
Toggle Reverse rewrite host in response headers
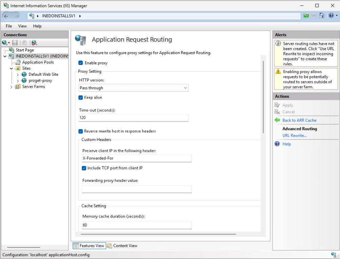[x=81, y=131]
